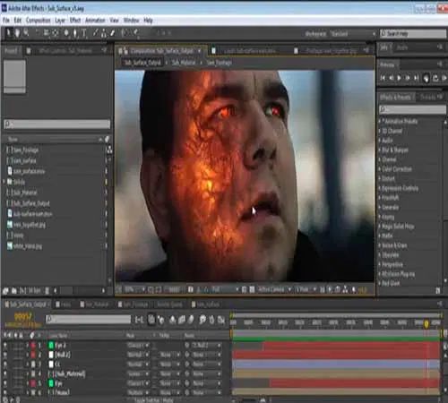Open blending mode dropdown for Eye 2 layer
Screen dimensions: 448x403
[x=138, y=346]
